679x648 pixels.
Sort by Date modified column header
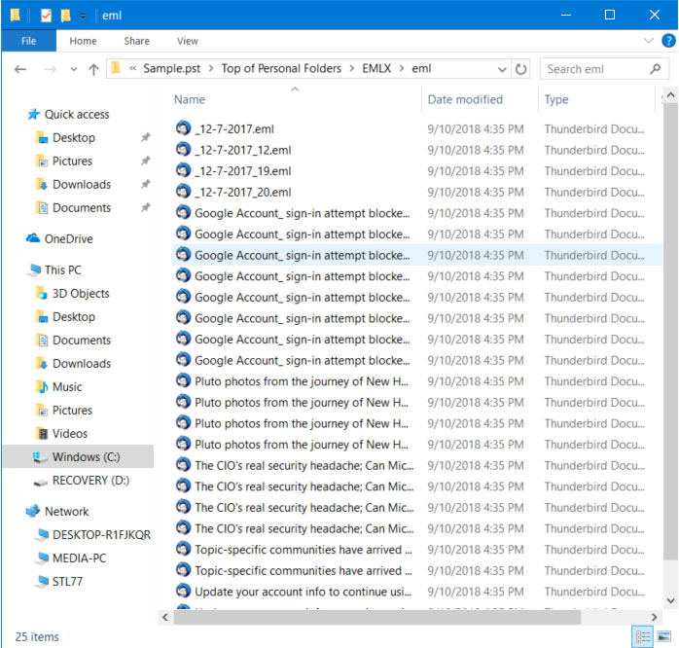pyautogui.click(x=465, y=99)
